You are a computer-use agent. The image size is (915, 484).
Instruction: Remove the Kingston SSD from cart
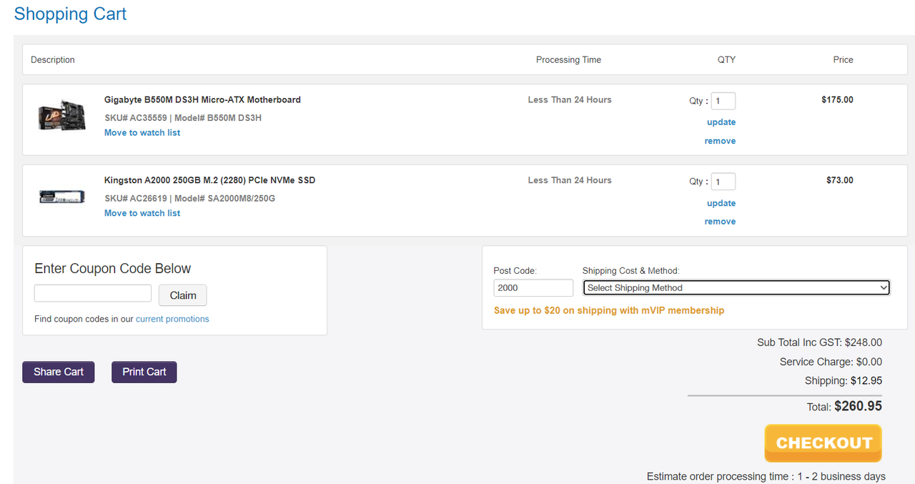720,222
